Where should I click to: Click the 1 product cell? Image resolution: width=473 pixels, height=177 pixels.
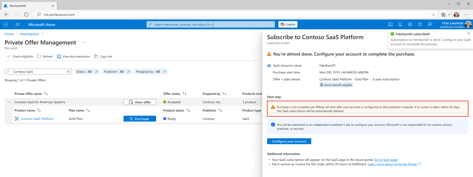click(249, 102)
